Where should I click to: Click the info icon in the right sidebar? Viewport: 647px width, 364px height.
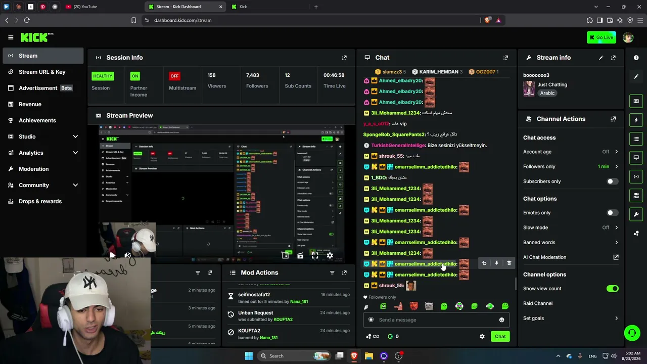click(x=636, y=58)
